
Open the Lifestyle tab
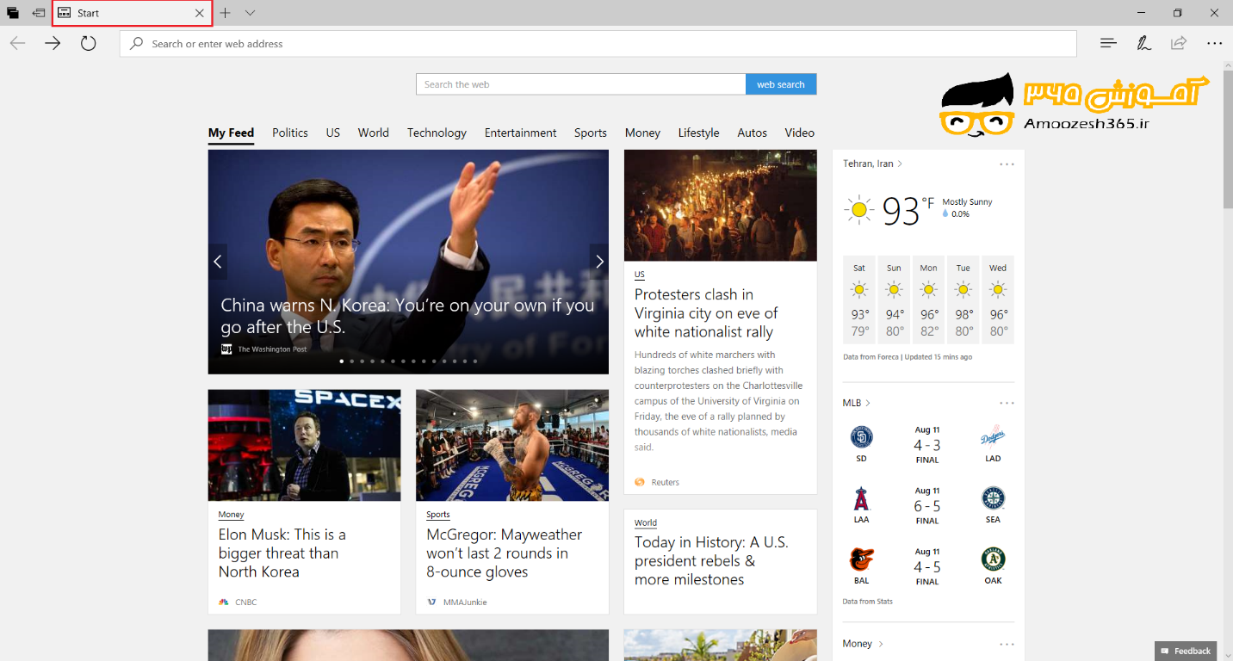(x=698, y=133)
